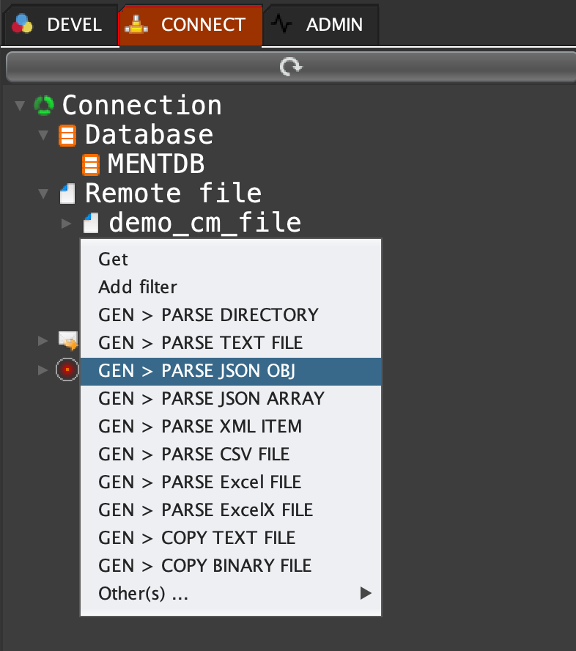Image resolution: width=576 pixels, height=651 pixels.
Task: Select the Add filter menu entry
Action: (138, 287)
